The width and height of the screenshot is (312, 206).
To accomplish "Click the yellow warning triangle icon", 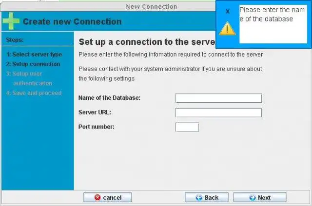I will 227,28.
